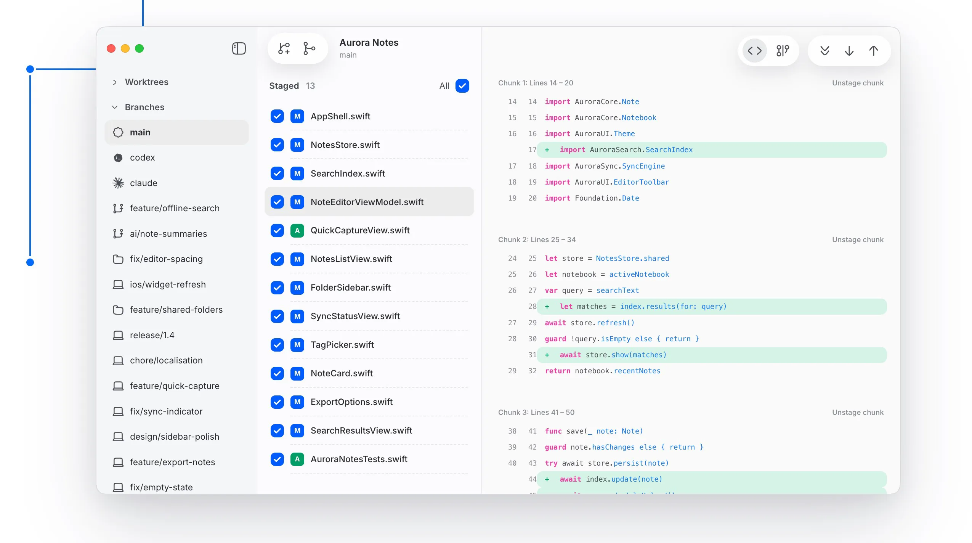This screenshot has height=543, width=972.
Task: Toggle the SearchIndex.swift checkbox
Action: 277,174
